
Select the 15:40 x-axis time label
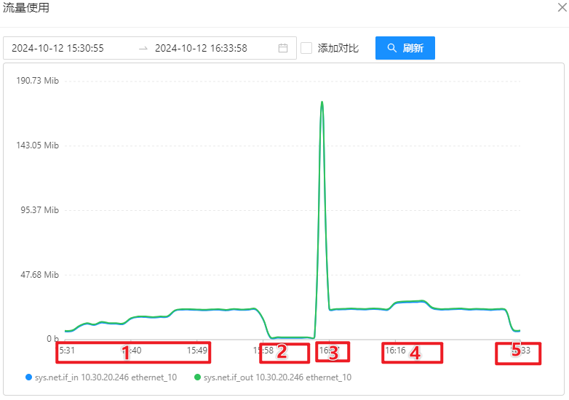[x=132, y=351]
